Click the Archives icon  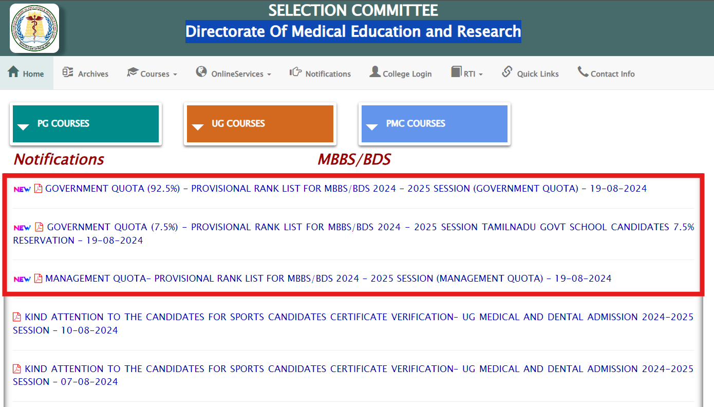pos(67,72)
